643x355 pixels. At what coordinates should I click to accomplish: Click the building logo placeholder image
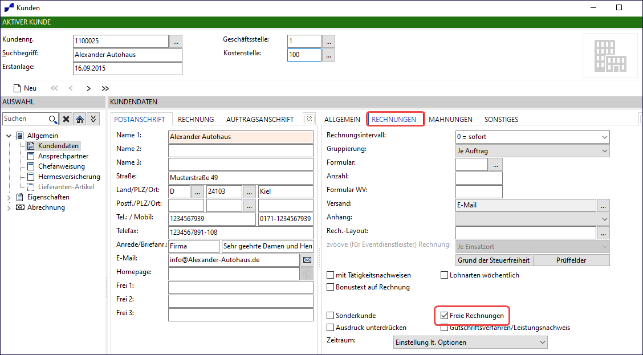tap(611, 55)
